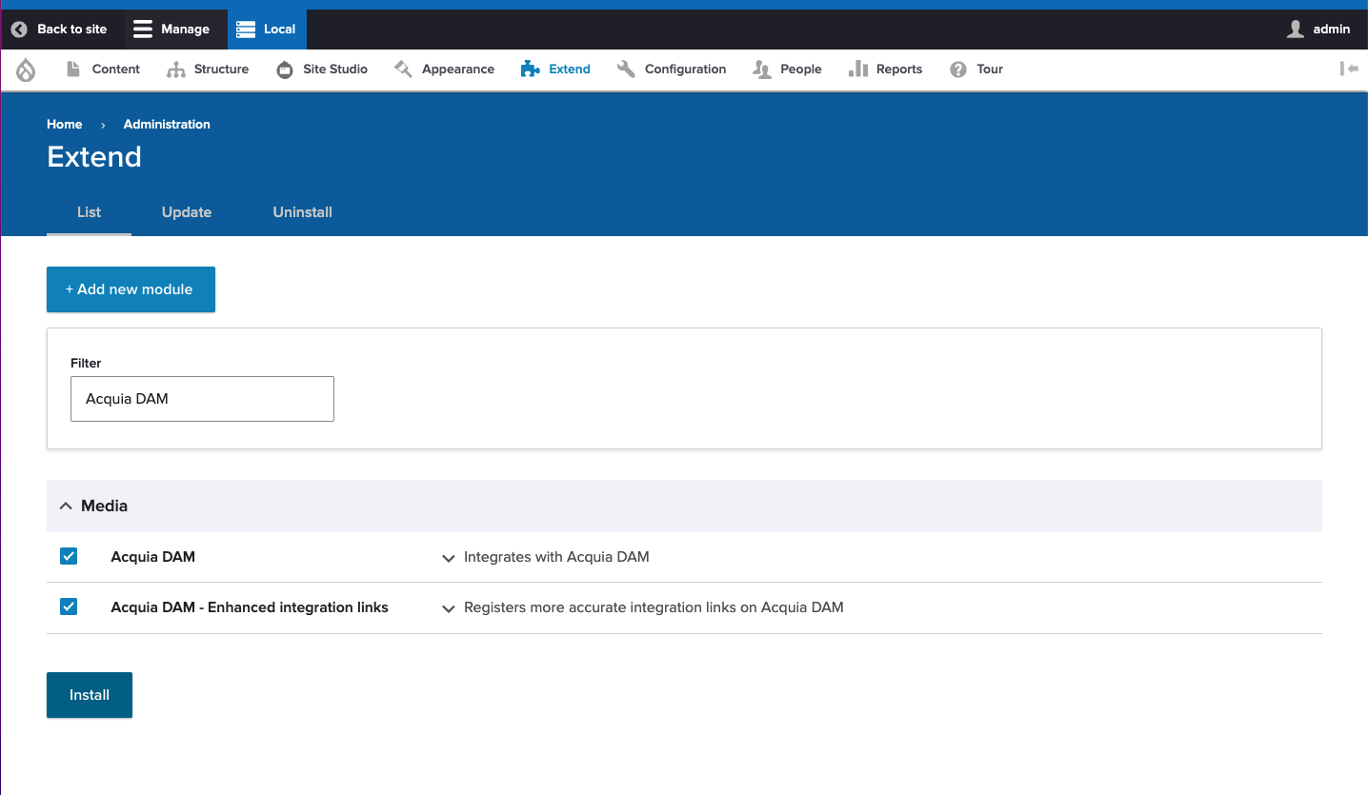Toggle the Local environment button

(266, 29)
